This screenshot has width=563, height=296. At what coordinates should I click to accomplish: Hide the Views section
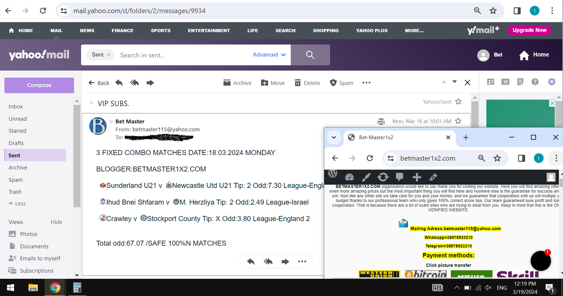tap(56, 222)
